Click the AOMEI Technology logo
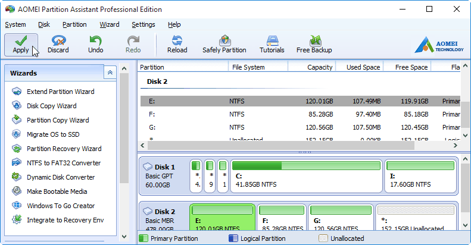This screenshot has width=471, height=245. tap(439, 45)
